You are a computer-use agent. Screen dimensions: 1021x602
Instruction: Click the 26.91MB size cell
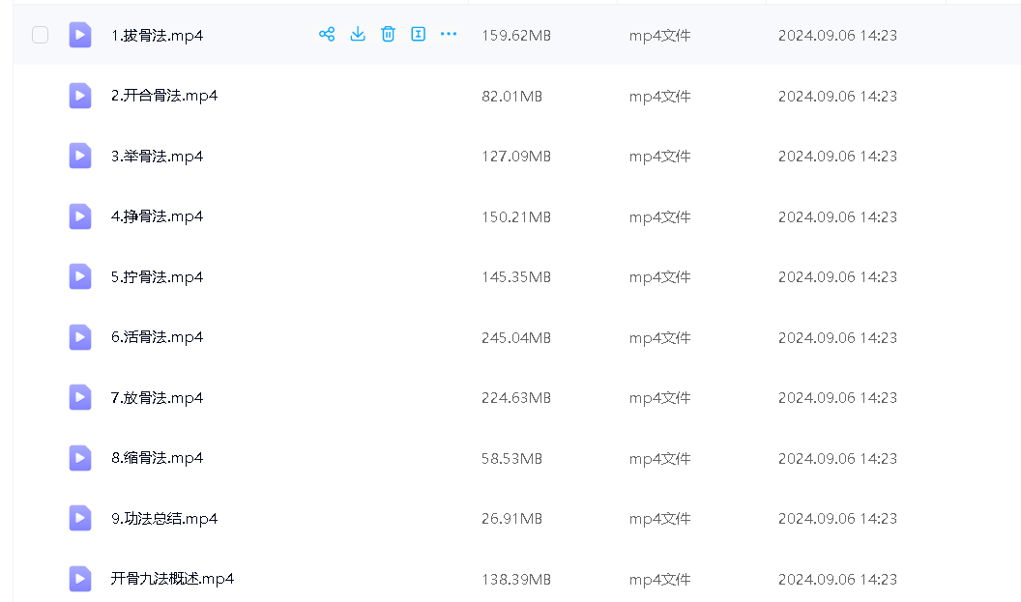pyautogui.click(x=511, y=519)
